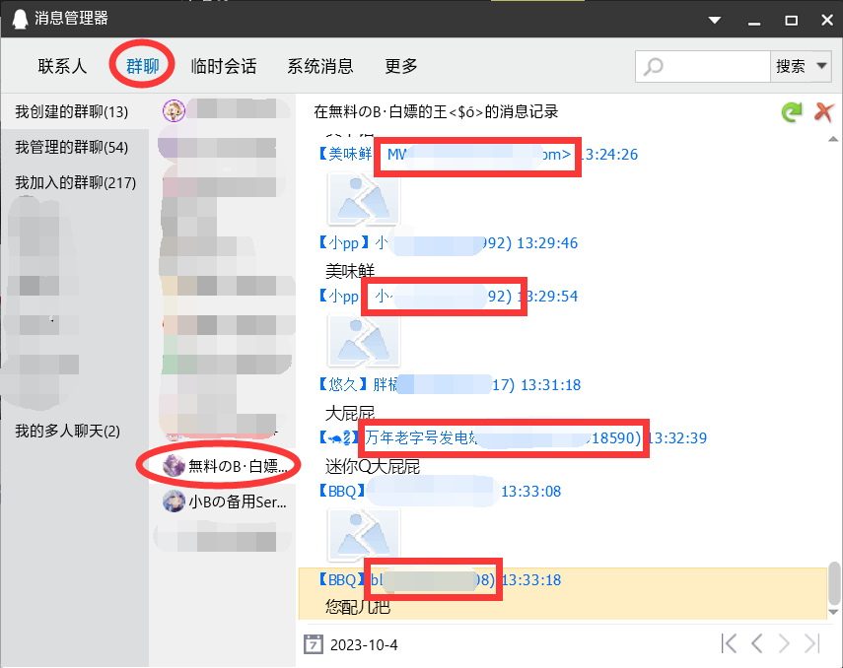Open the calendar date picker icon

314,643
